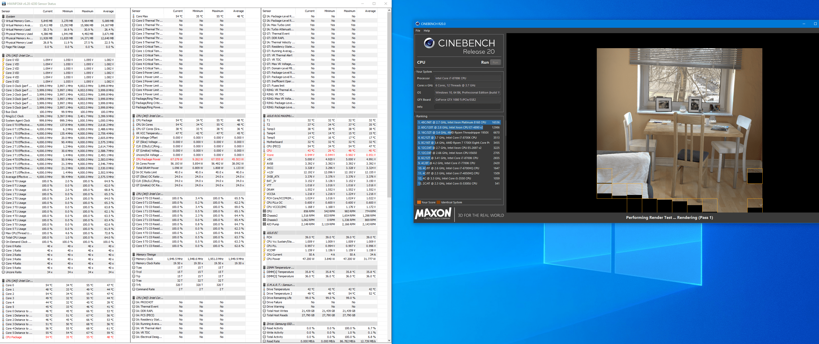Click the fan icon beside AIO Pump
The image size is (819, 344).
[264, 224]
